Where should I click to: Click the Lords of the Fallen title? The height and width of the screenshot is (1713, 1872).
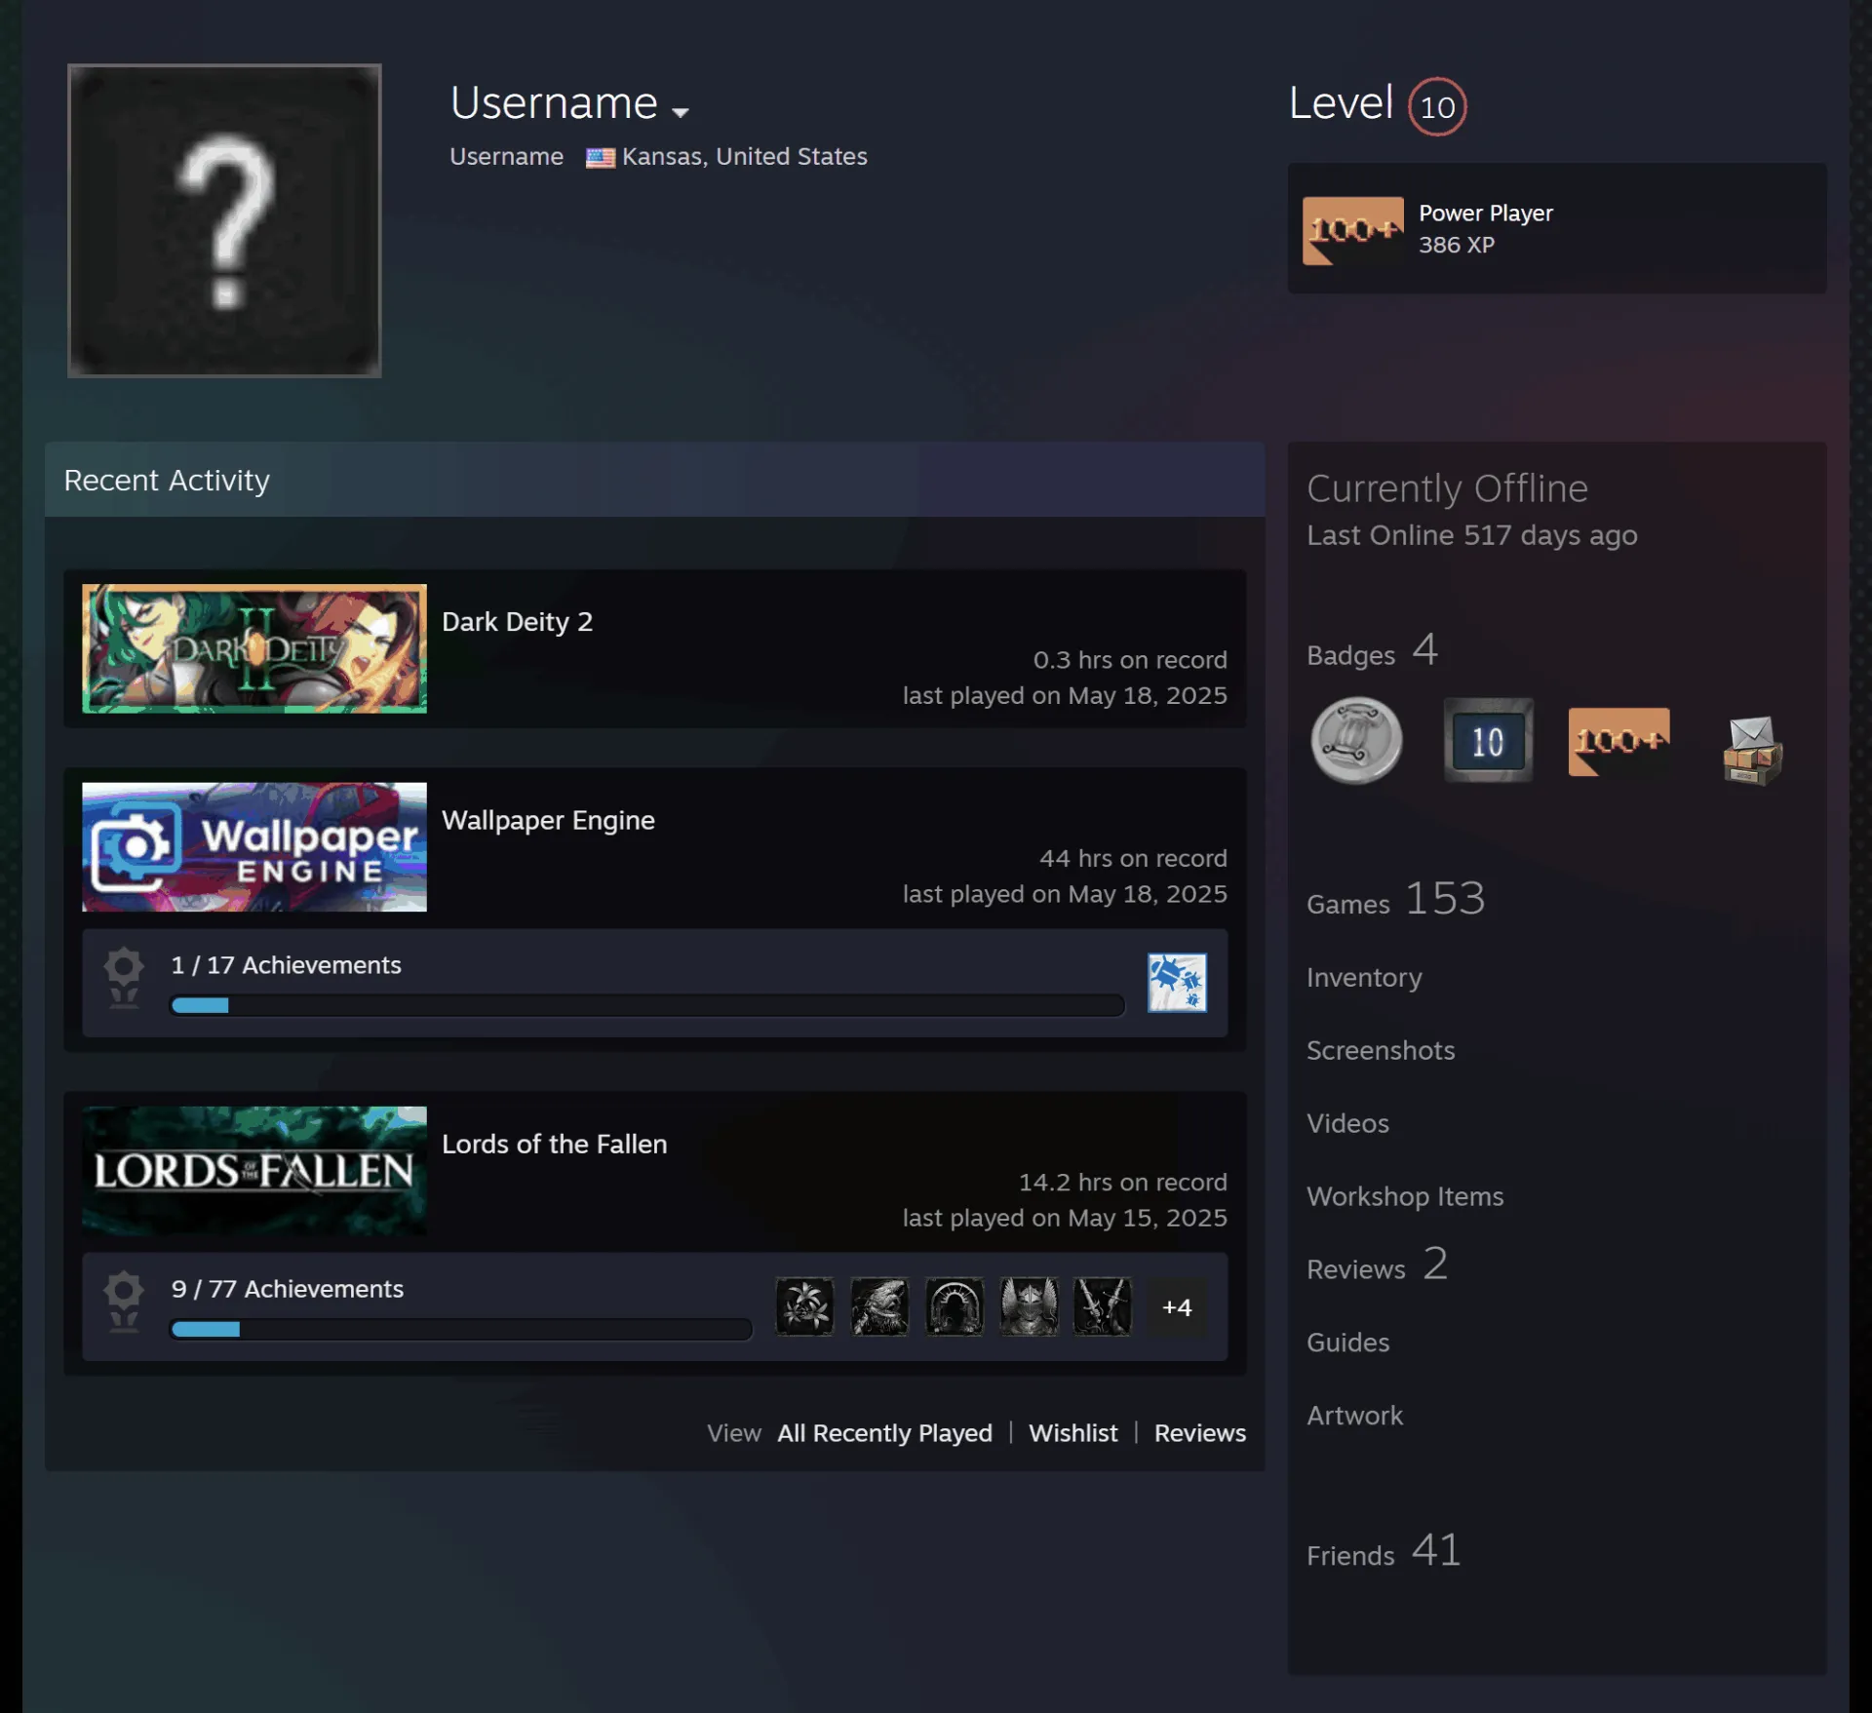(555, 1145)
